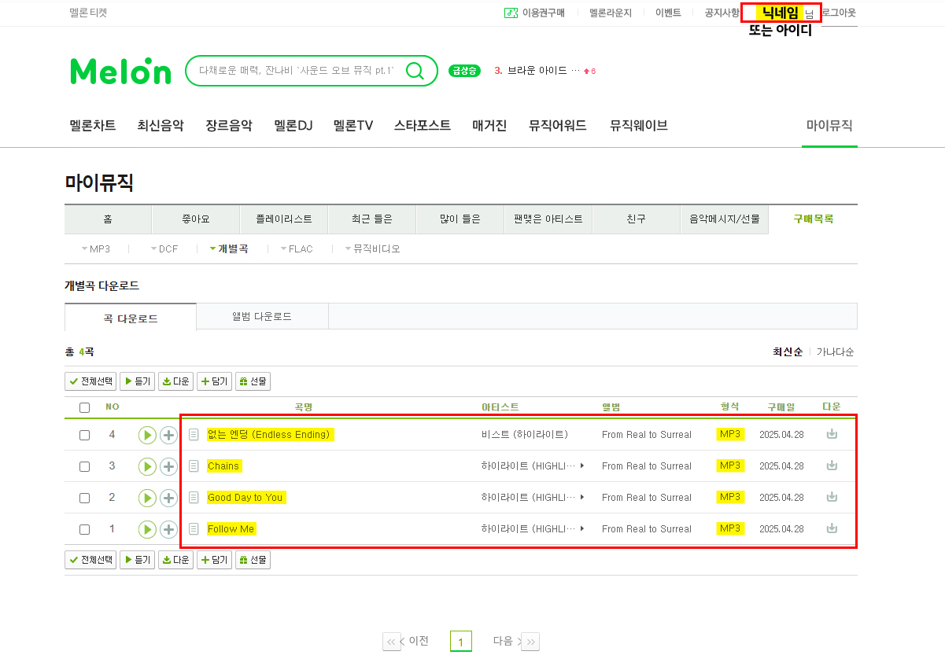The image size is (945, 655).
Task: Click lower 담기 button
Action: (x=214, y=560)
